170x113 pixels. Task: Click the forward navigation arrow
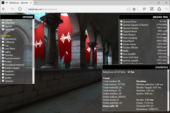click(12, 9)
